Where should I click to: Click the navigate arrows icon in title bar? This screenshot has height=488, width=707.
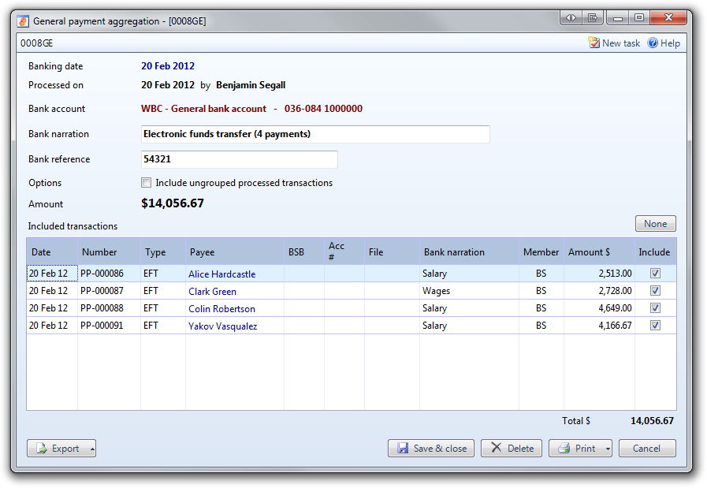(x=571, y=17)
